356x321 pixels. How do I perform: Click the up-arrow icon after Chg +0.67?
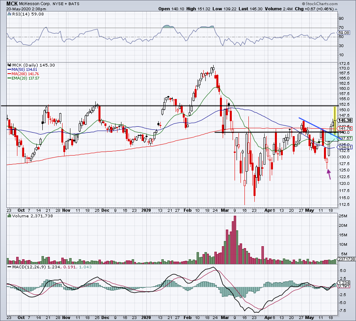point(336,9)
